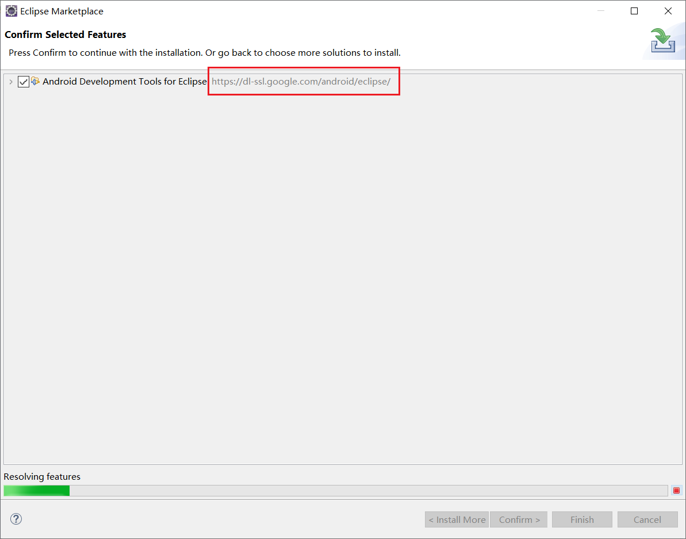Viewport: 686px width, 539px height.
Task: Click the Confirm Selected Features heading
Action: [x=65, y=35]
